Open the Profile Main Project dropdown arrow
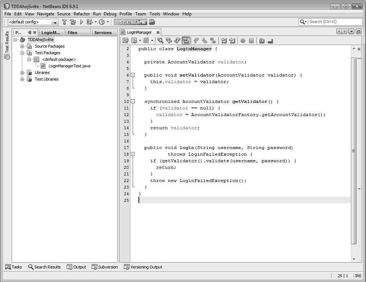Image resolution: width=366 pixels, height=282 pixels. click(108, 22)
